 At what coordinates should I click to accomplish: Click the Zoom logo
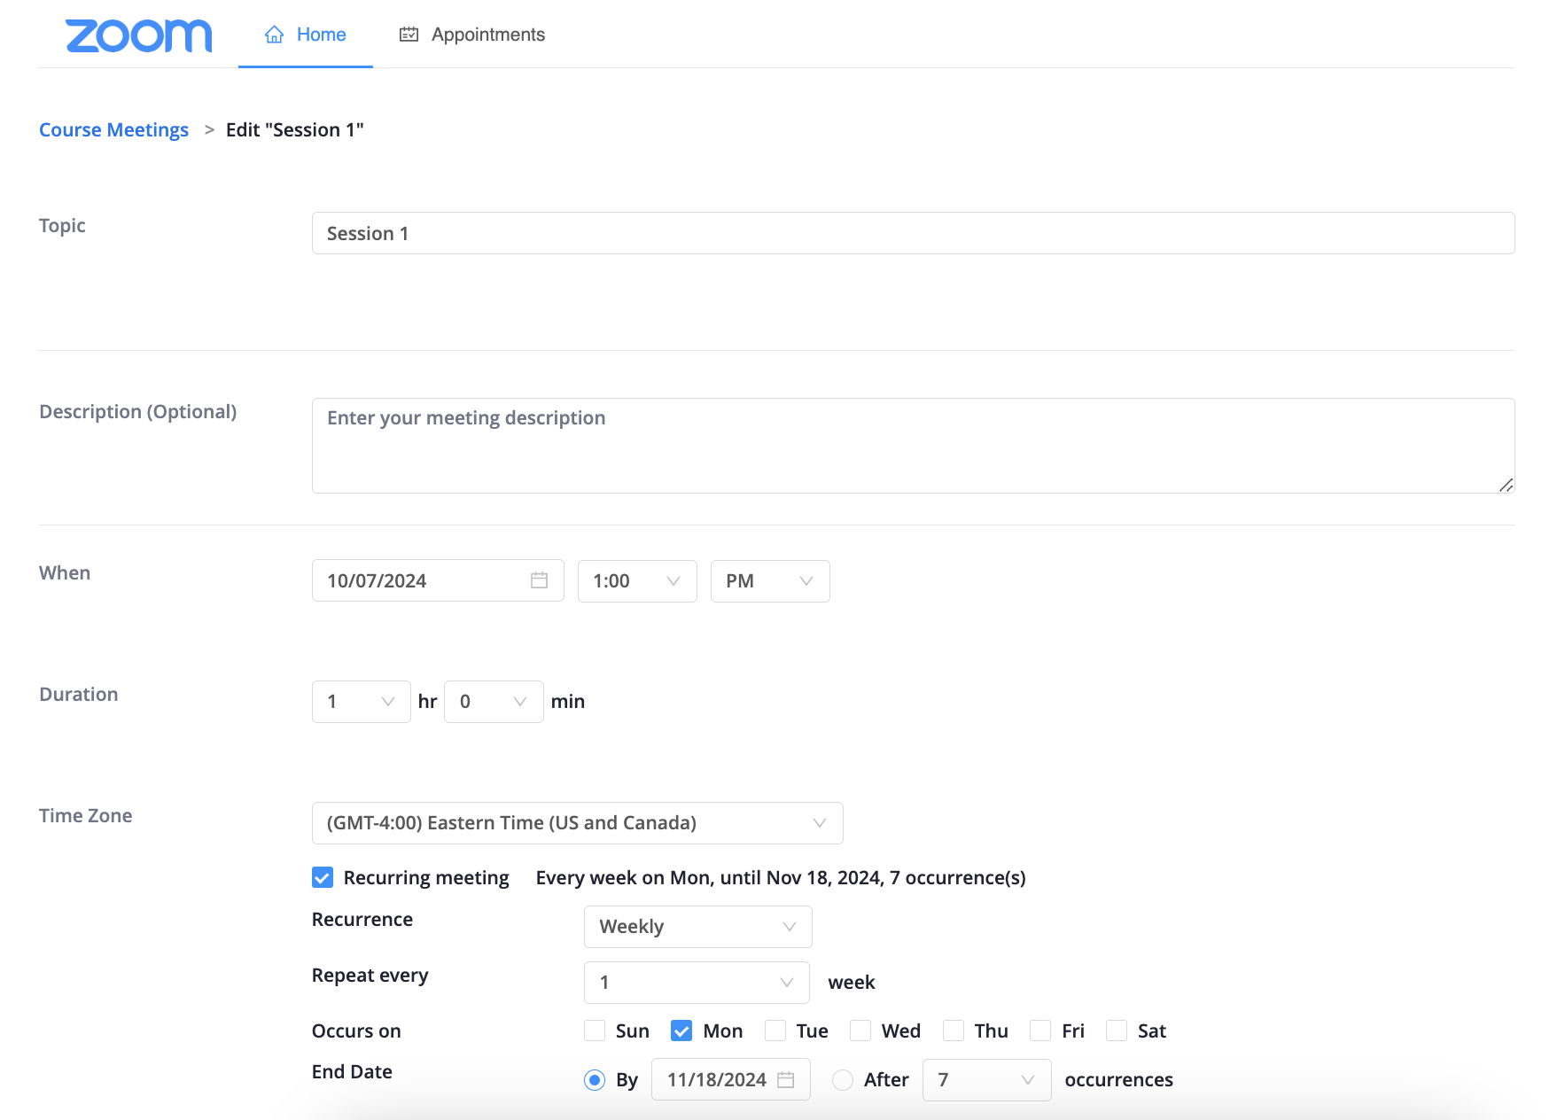[x=138, y=35]
